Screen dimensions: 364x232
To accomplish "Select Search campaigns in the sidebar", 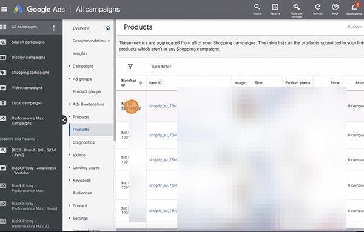I will click(x=28, y=42).
